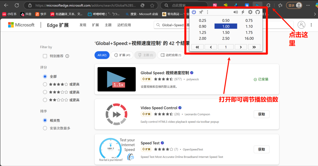This screenshot has width=318, height=166.
Task: Open the 有道翻译 bookmark
Action: [x=66, y=14]
